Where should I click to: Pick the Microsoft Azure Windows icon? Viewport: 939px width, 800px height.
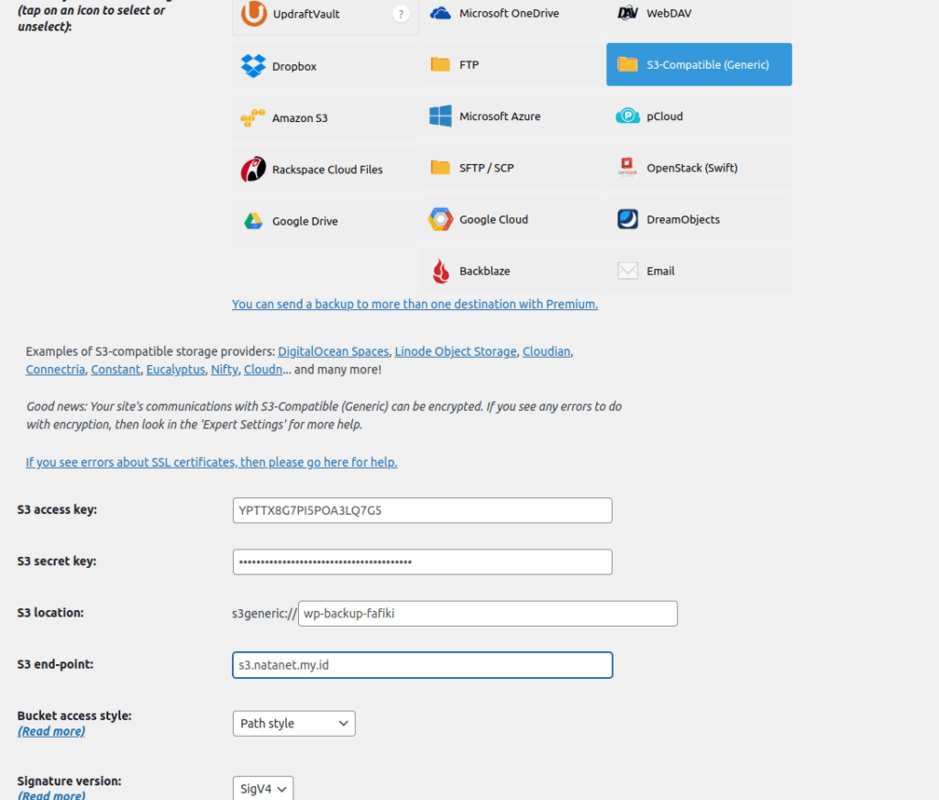click(440, 117)
